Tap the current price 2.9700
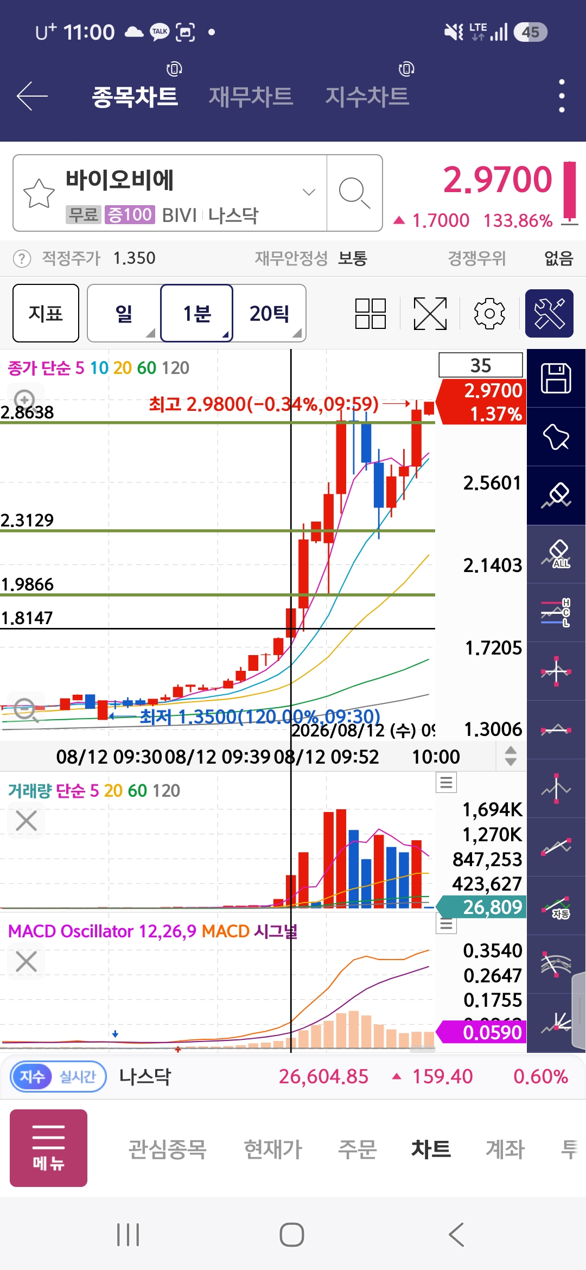The image size is (586, 1270). point(497,180)
